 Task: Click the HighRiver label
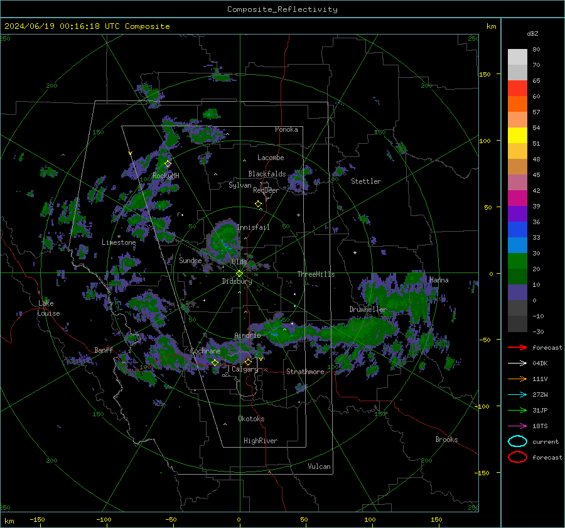(261, 441)
